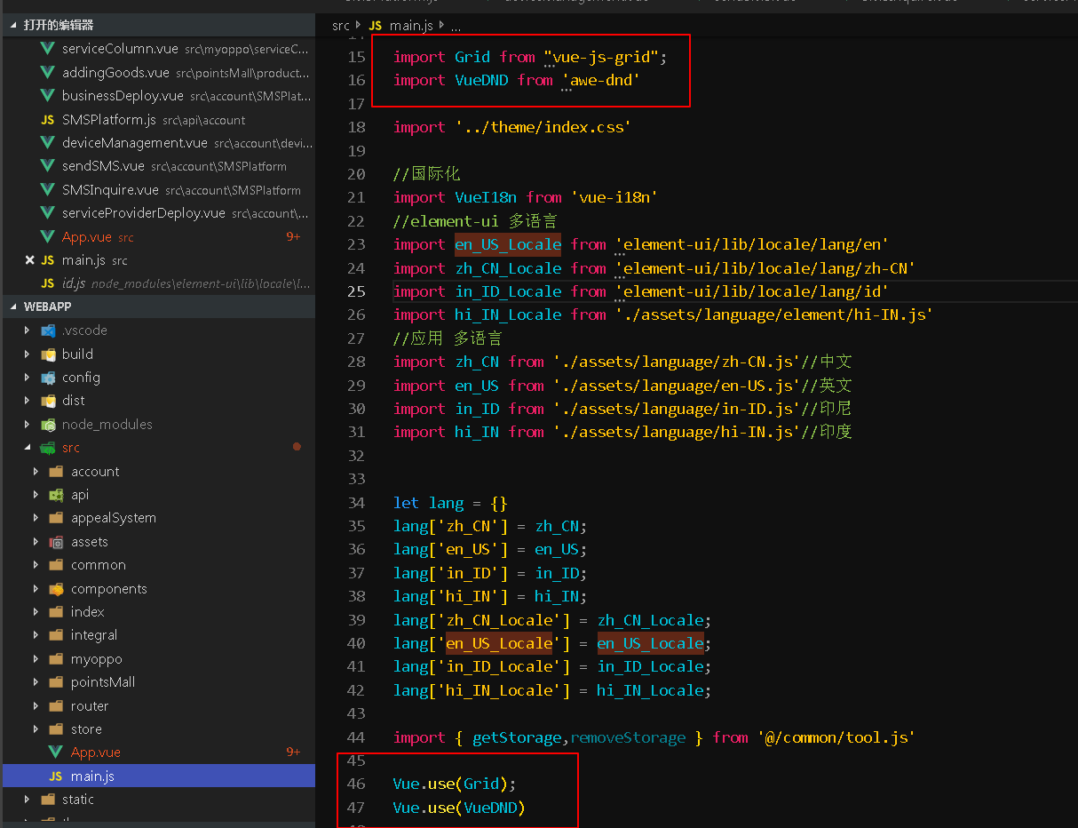
Task: Click the main.js breadcrumb segment
Action: 411,26
